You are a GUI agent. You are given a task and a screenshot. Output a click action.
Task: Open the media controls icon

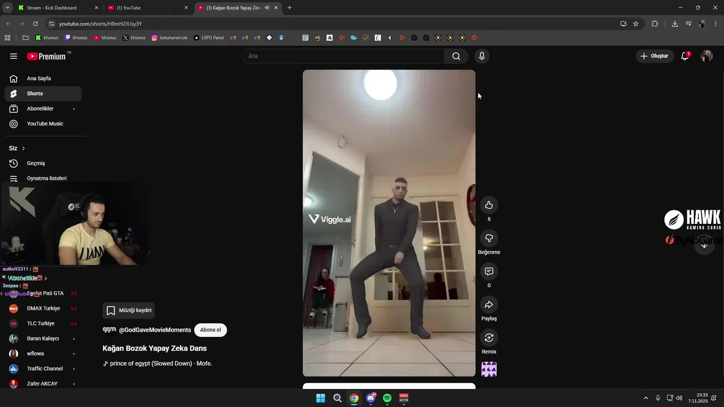click(688, 24)
